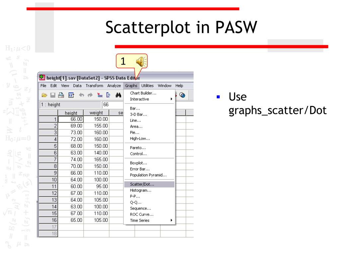Open the Window menu
Screen dimensions: 340x255
(165, 86)
